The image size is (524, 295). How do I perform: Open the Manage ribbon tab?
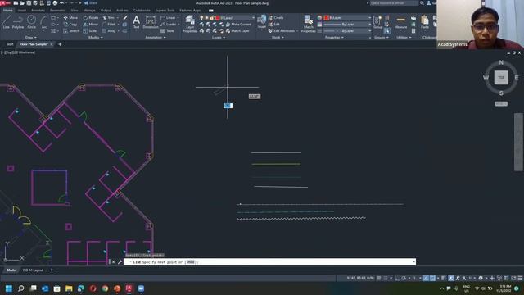(89, 11)
